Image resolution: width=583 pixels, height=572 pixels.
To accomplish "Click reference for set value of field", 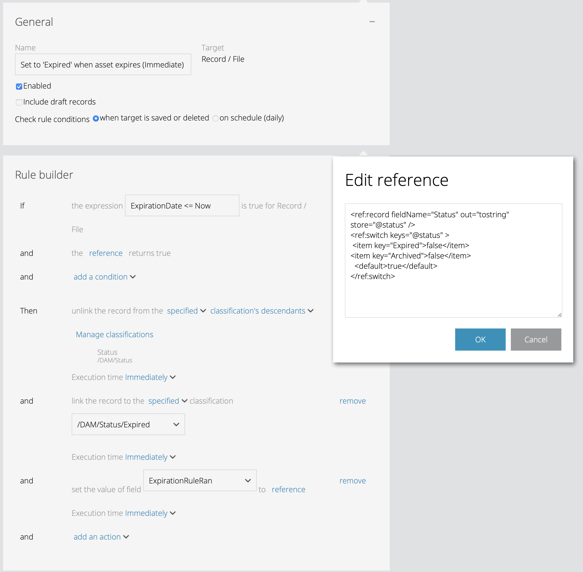I will click(288, 489).
